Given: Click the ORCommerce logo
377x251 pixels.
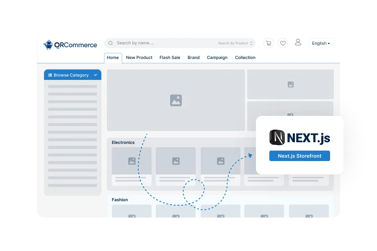Looking at the screenshot, I should click(70, 45).
